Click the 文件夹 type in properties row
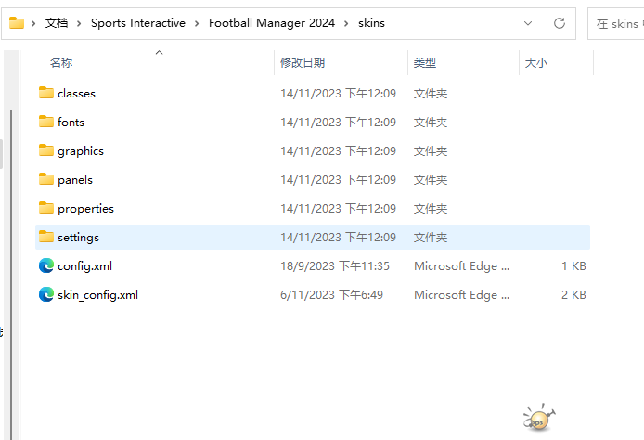644x440 pixels. point(431,209)
